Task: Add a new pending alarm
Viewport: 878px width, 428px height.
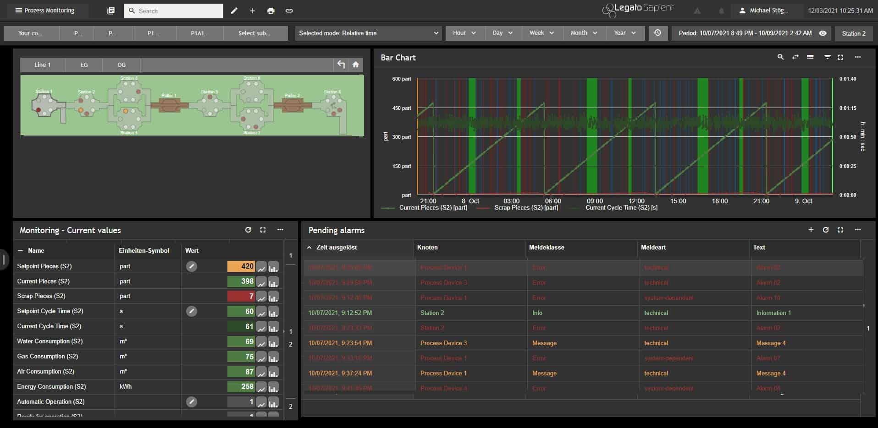Action: (x=811, y=230)
